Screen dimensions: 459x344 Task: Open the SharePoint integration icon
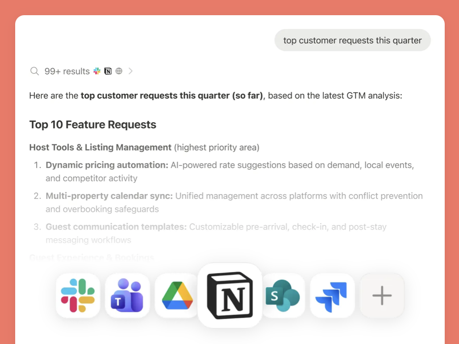coord(283,295)
